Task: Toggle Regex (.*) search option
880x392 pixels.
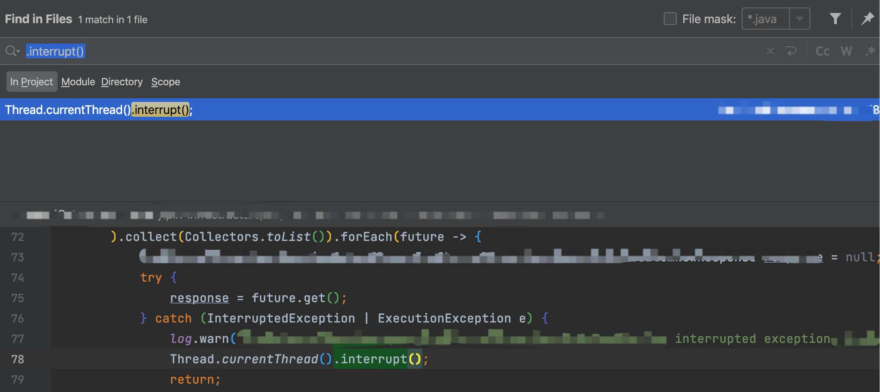Action: pos(870,51)
